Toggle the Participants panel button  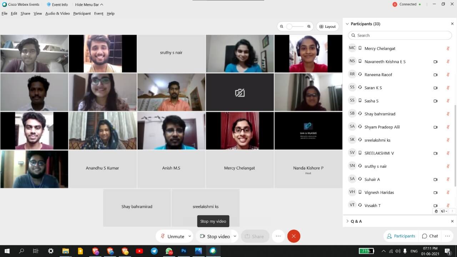(x=401, y=236)
